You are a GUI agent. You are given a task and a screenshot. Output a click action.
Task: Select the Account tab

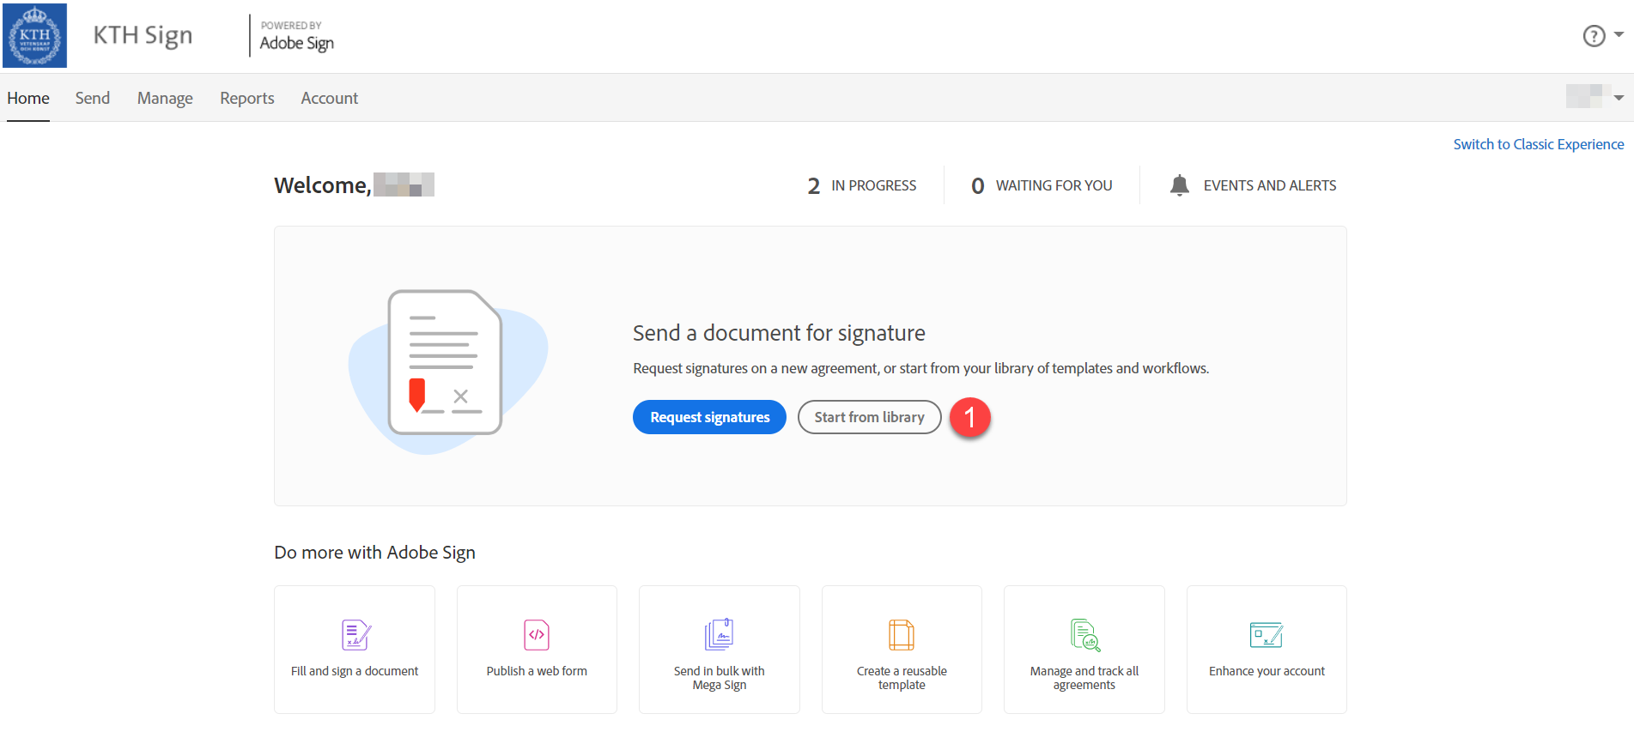[x=330, y=98]
